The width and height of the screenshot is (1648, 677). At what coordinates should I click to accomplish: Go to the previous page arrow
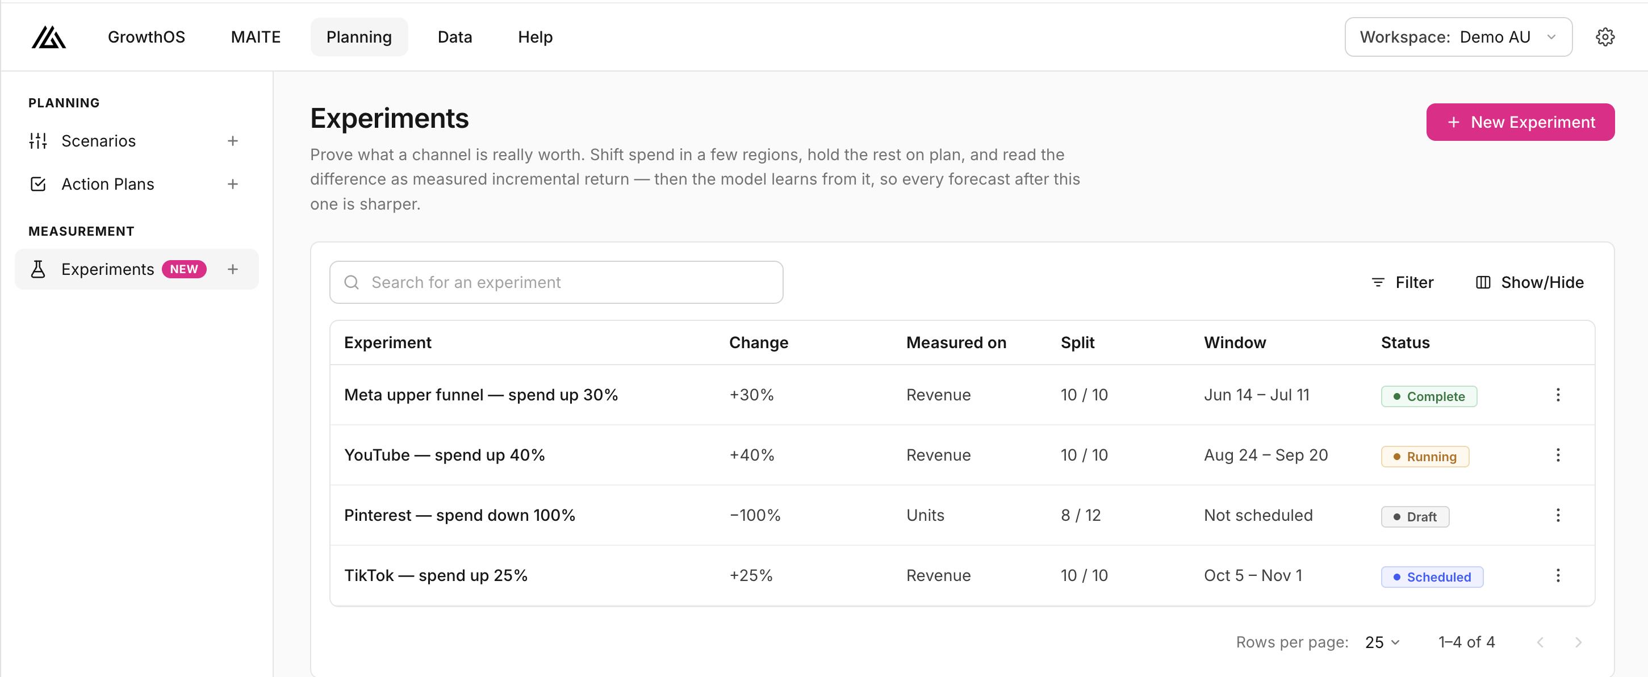pyautogui.click(x=1540, y=642)
